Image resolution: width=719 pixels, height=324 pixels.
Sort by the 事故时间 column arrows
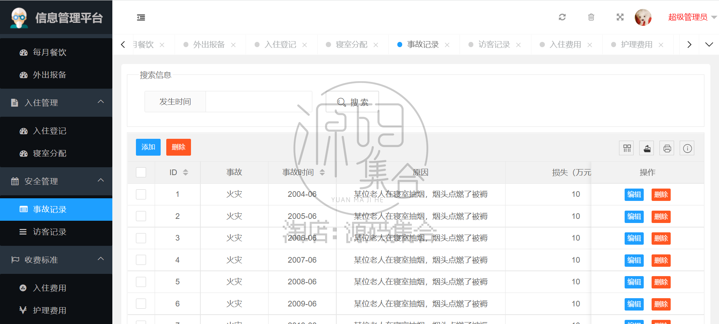322,172
